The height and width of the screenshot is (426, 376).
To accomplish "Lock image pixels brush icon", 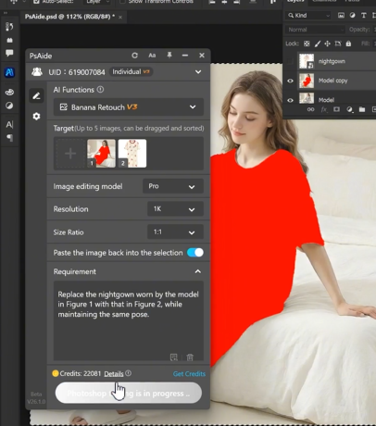I will coord(318,44).
